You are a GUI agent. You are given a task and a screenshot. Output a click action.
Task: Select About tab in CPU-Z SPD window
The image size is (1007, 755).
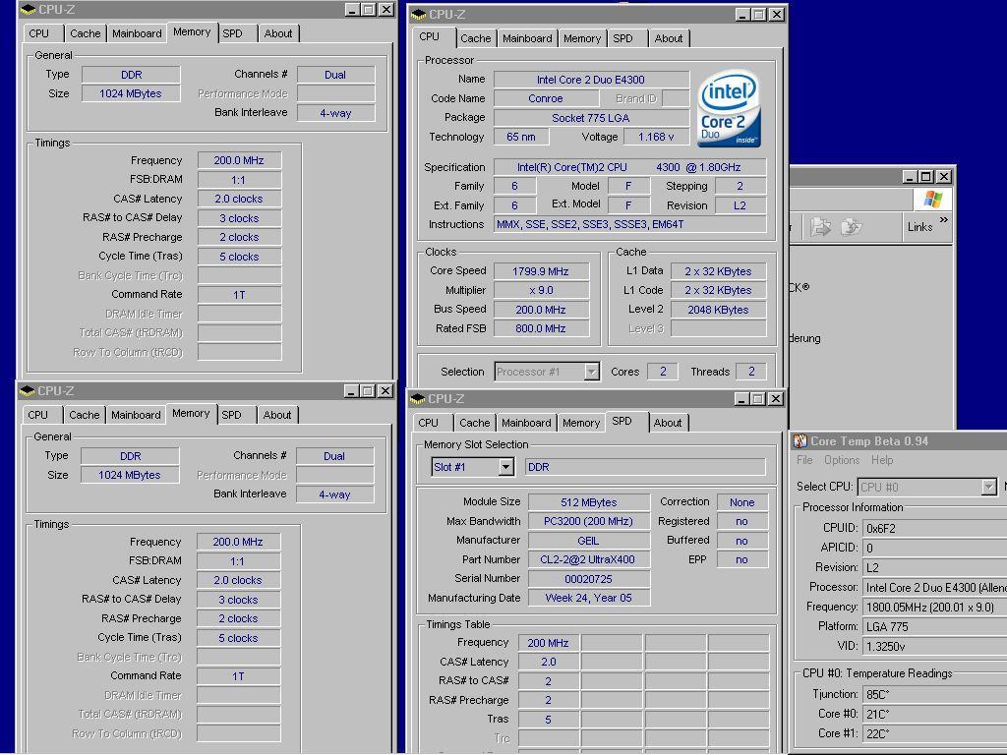[668, 423]
